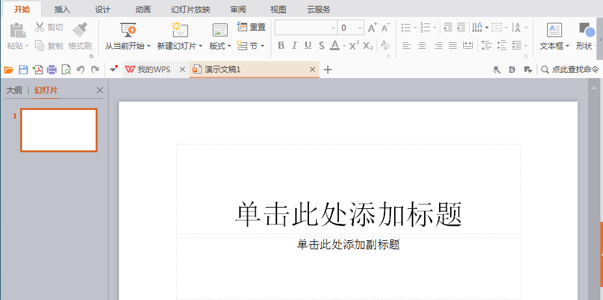Image resolution: width=603 pixels, height=300 pixels.
Task: Toggle italic formatting
Action: pos(294,45)
